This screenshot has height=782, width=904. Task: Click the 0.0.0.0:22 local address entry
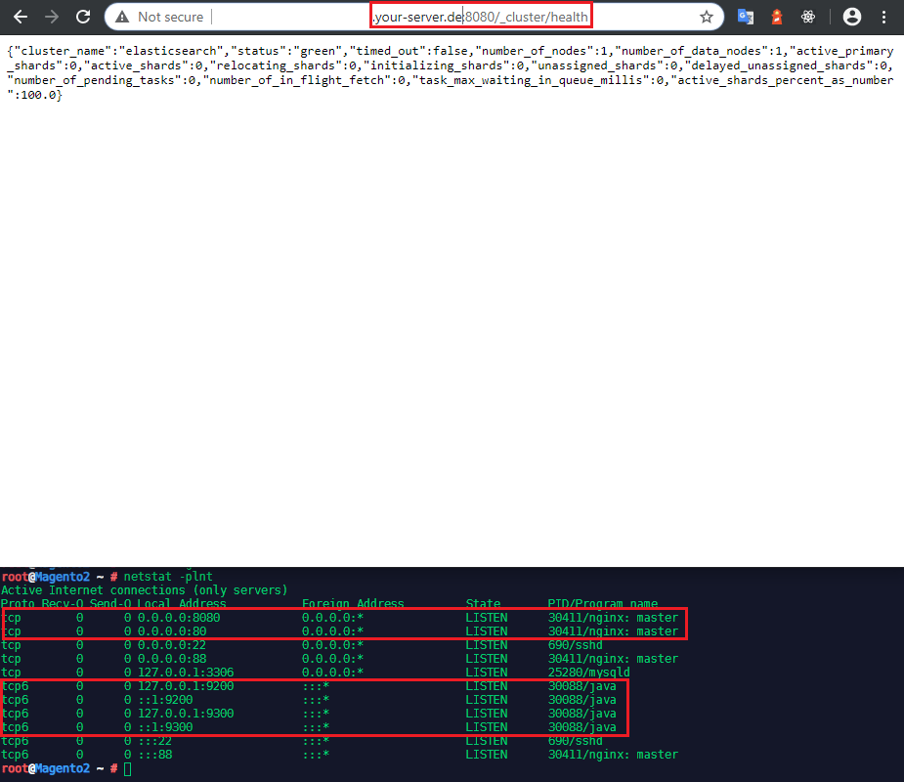pos(171,645)
